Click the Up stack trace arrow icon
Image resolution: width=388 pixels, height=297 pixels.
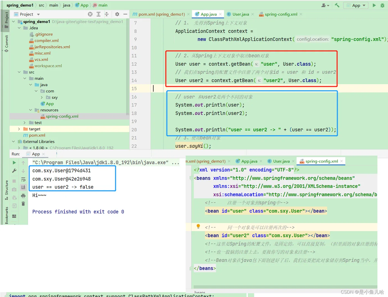point(23,163)
